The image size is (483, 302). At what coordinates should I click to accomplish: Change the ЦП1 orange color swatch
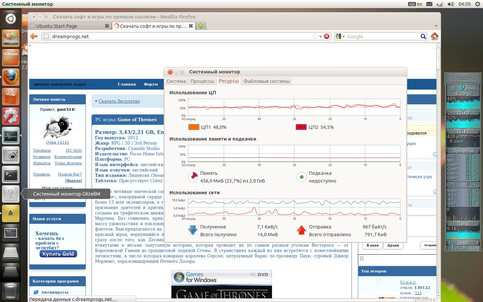194,127
